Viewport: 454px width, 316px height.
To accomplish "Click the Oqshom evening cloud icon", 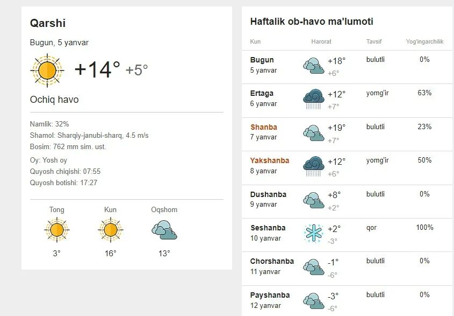I will [x=164, y=230].
